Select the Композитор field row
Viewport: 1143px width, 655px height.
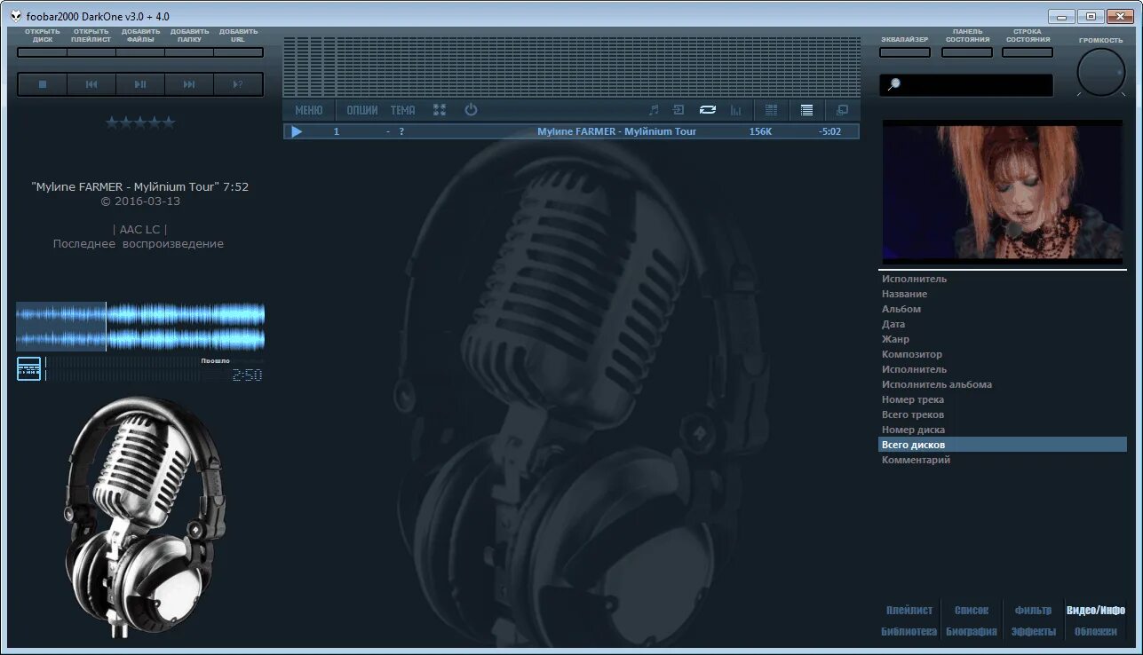tap(1003, 354)
